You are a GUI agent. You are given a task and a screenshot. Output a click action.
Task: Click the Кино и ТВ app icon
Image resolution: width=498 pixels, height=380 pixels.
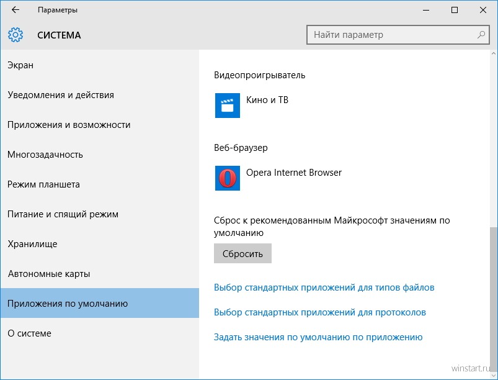pyautogui.click(x=228, y=106)
